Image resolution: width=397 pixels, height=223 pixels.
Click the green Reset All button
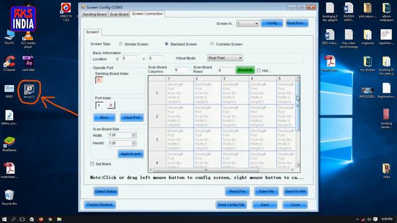tap(245, 70)
